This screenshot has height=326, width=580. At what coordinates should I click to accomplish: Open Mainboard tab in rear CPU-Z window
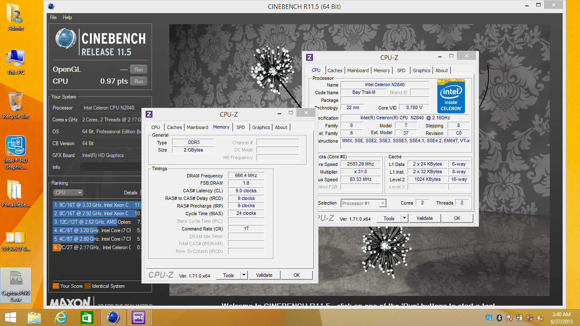358,70
